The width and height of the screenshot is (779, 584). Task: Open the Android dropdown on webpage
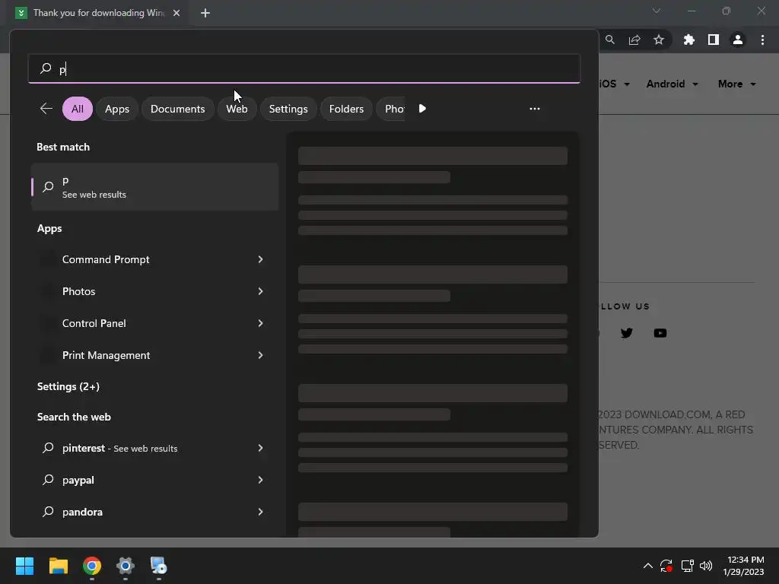coord(672,84)
